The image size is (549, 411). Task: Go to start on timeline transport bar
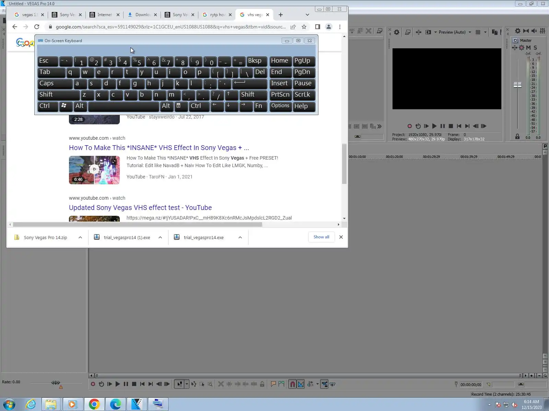point(142,384)
